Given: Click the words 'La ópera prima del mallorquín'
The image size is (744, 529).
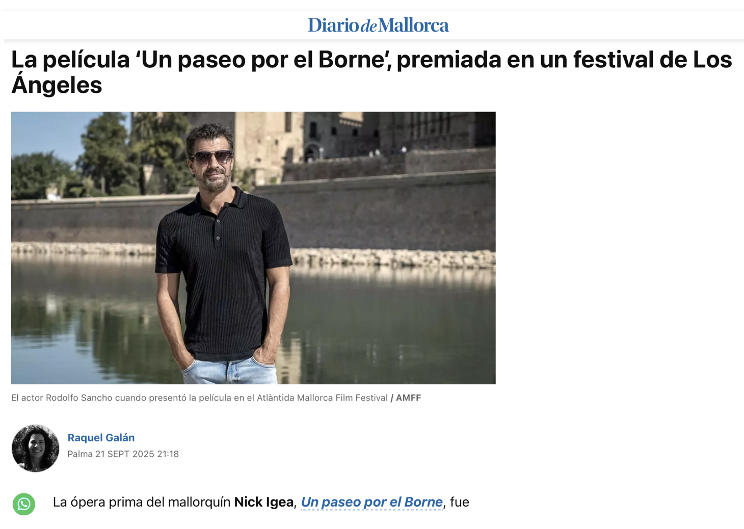Looking at the screenshot, I should coord(142,502).
